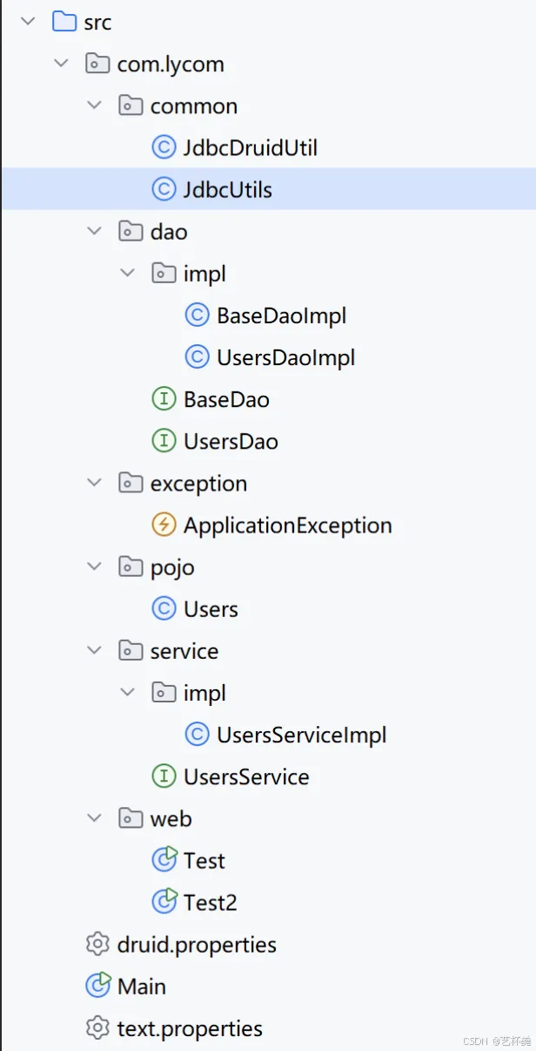The height and width of the screenshot is (1051, 536).
Task: Click the ApplicationException lightning icon
Action: 164,525
